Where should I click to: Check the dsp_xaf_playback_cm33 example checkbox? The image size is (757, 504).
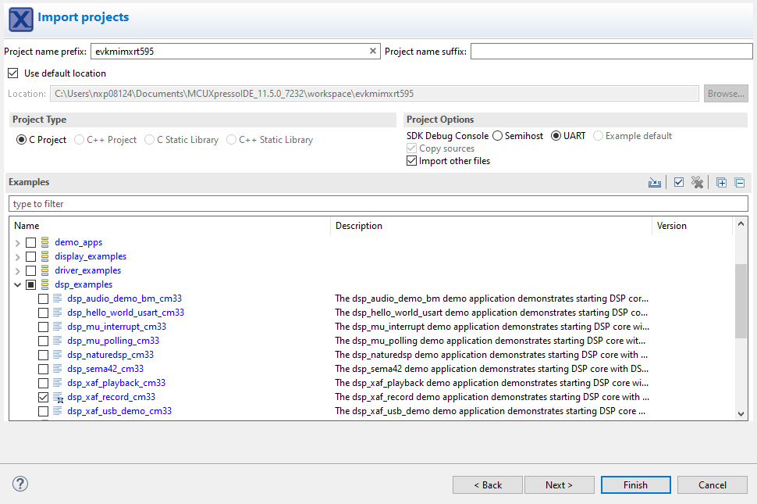[x=44, y=383]
